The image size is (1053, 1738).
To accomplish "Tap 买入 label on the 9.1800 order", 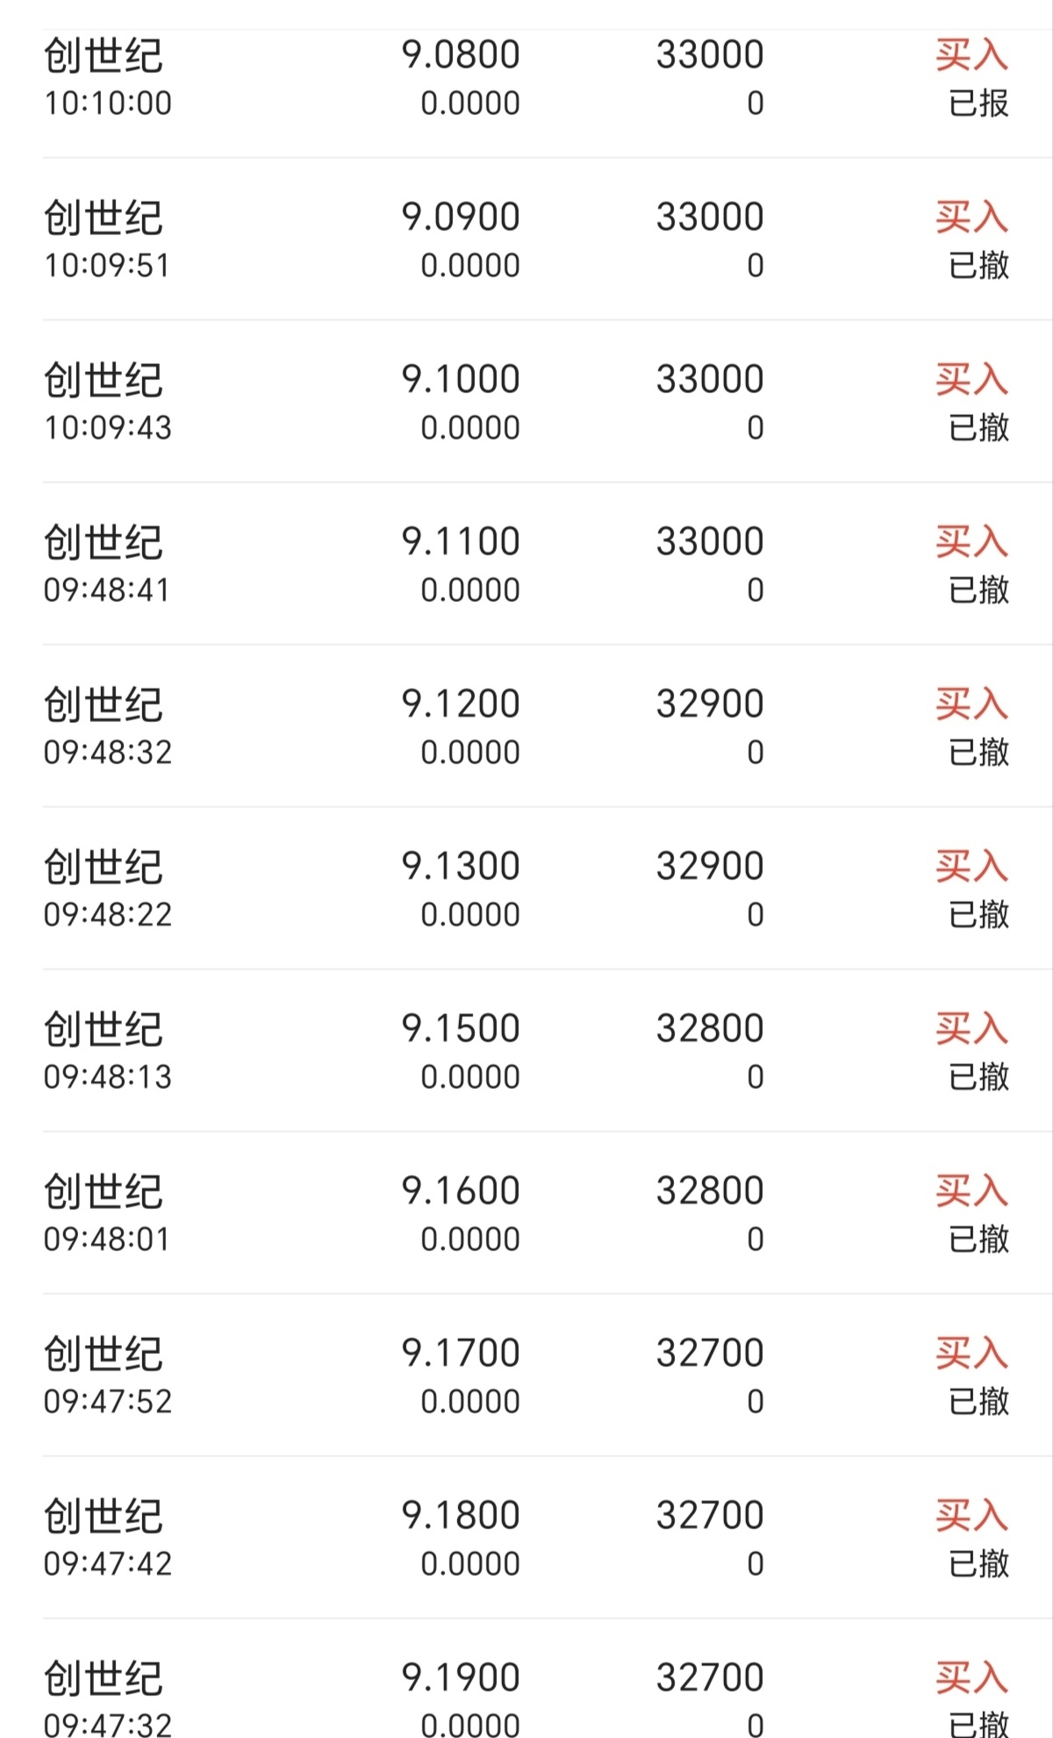I will 971,1515.
